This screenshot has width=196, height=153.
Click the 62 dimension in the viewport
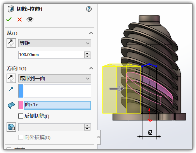coord(150,133)
